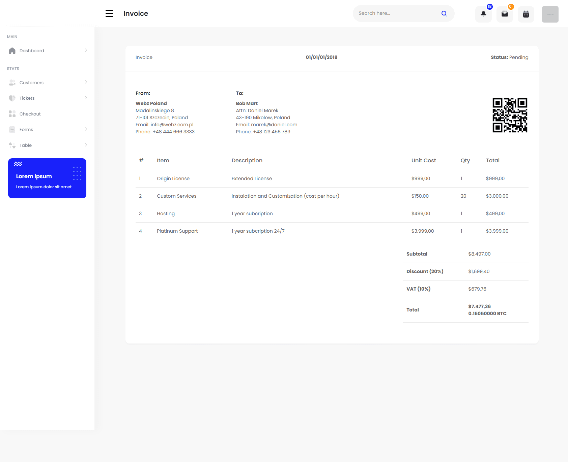Open the notifications bell with 18 alerts

coord(483,14)
